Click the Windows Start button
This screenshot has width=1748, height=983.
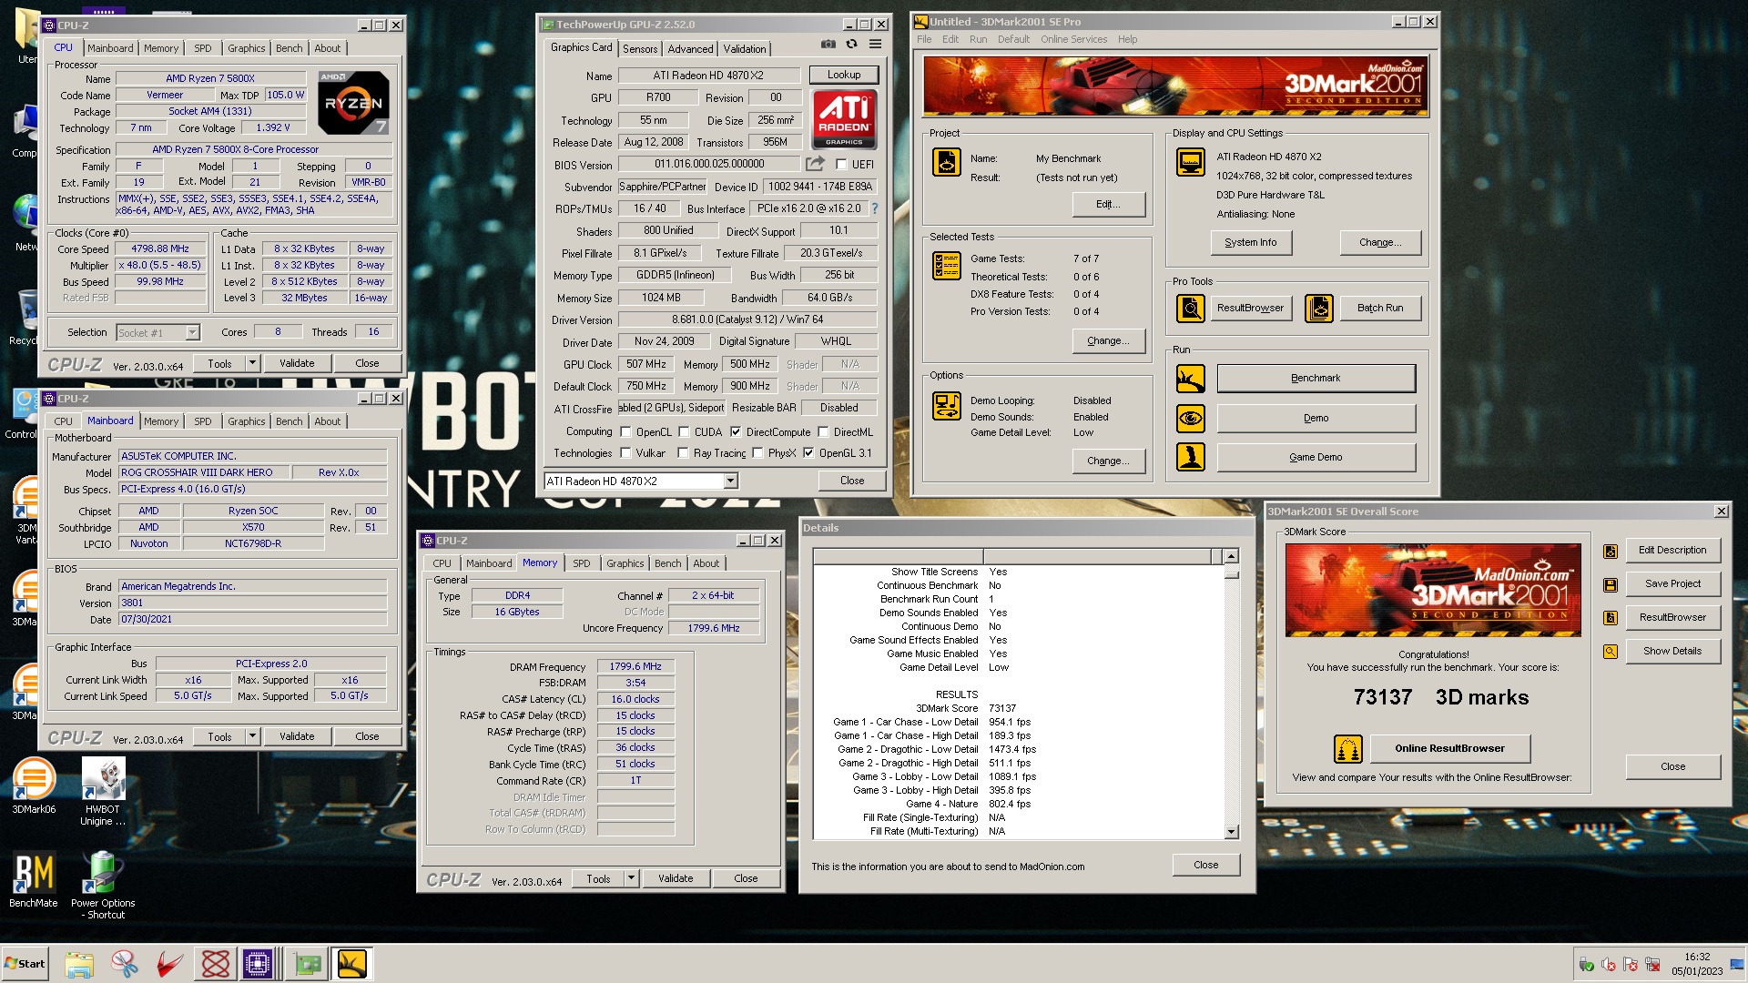tap(25, 964)
